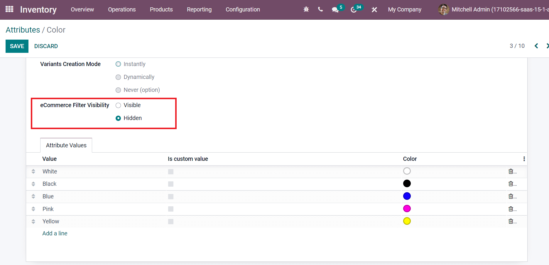Image resolution: width=549 pixels, height=265 pixels.
Task: Open the apps grid menu icon
Action: 9,9
